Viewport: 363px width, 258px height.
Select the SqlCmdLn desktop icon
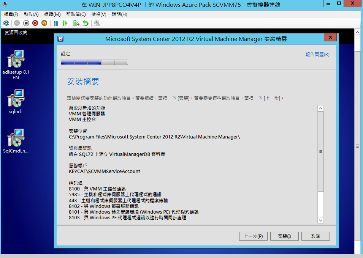coord(16,141)
